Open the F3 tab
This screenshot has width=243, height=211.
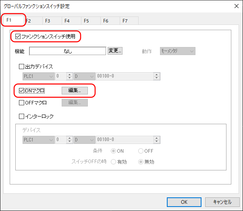click(48, 20)
